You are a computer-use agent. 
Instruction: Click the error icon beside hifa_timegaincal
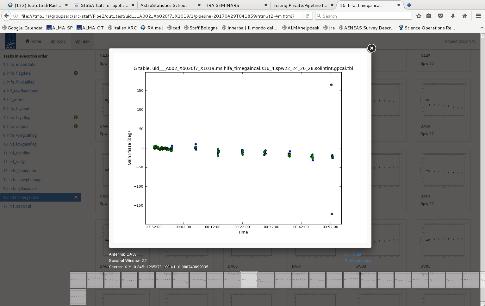[76, 197]
